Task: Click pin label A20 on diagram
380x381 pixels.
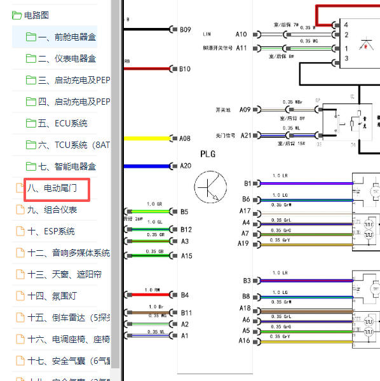Action: click(186, 166)
